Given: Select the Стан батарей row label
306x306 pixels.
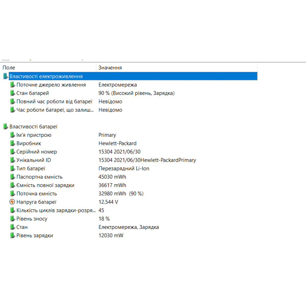Looking at the screenshot, I should point(33,93).
